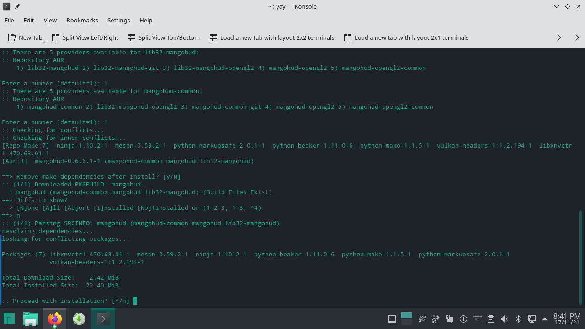Launch the file manager from the taskbar
585x329 pixels.
(31, 318)
